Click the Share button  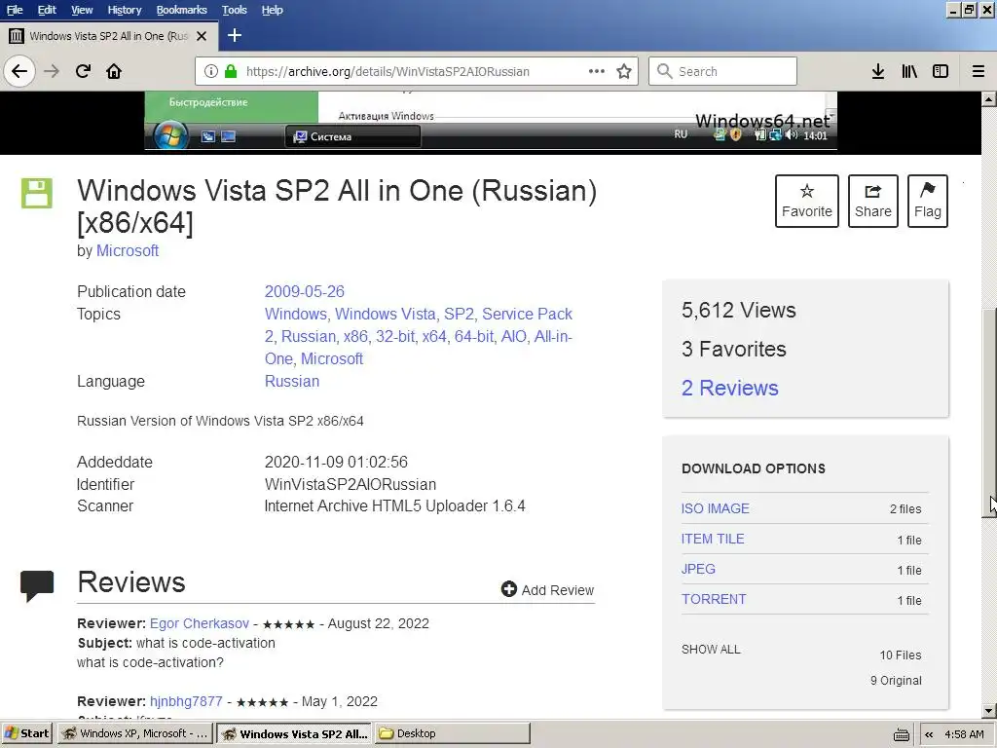point(873,201)
